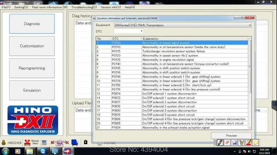Viewport: 277px width, 155px height.
Task: Click the user icon beside HN232426
Action: (x=4, y=142)
